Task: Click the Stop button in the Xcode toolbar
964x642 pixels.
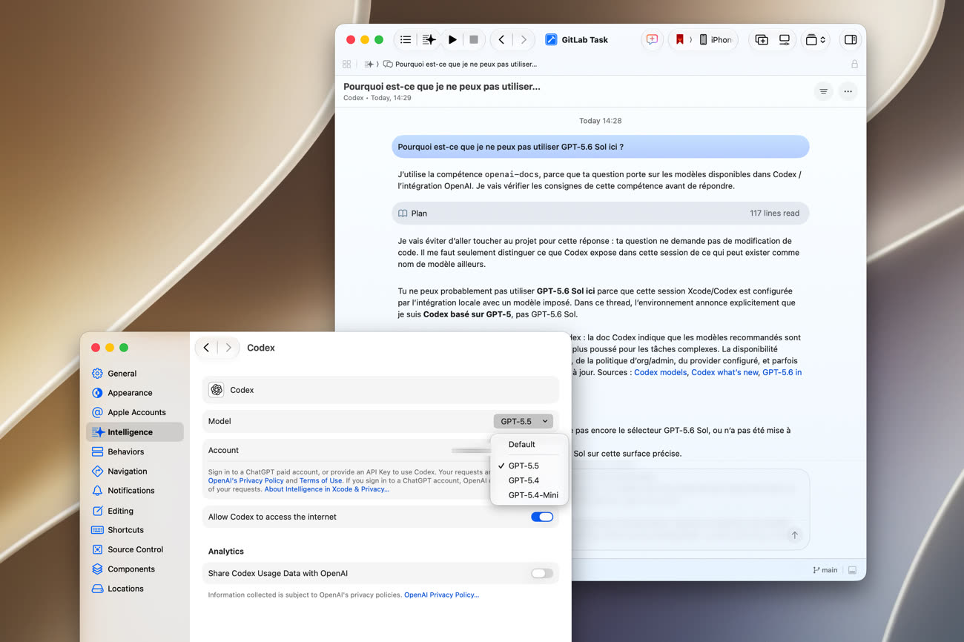Action: [x=474, y=40]
